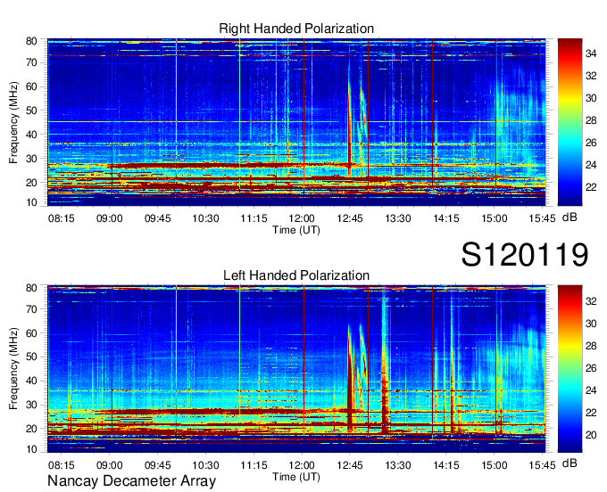Click 11:15 time tick on Right Handed plot
The image size is (607, 492).
(x=254, y=218)
